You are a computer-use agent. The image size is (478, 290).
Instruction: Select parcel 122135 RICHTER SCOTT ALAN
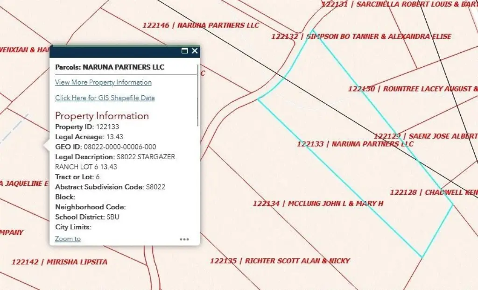[x=279, y=261]
